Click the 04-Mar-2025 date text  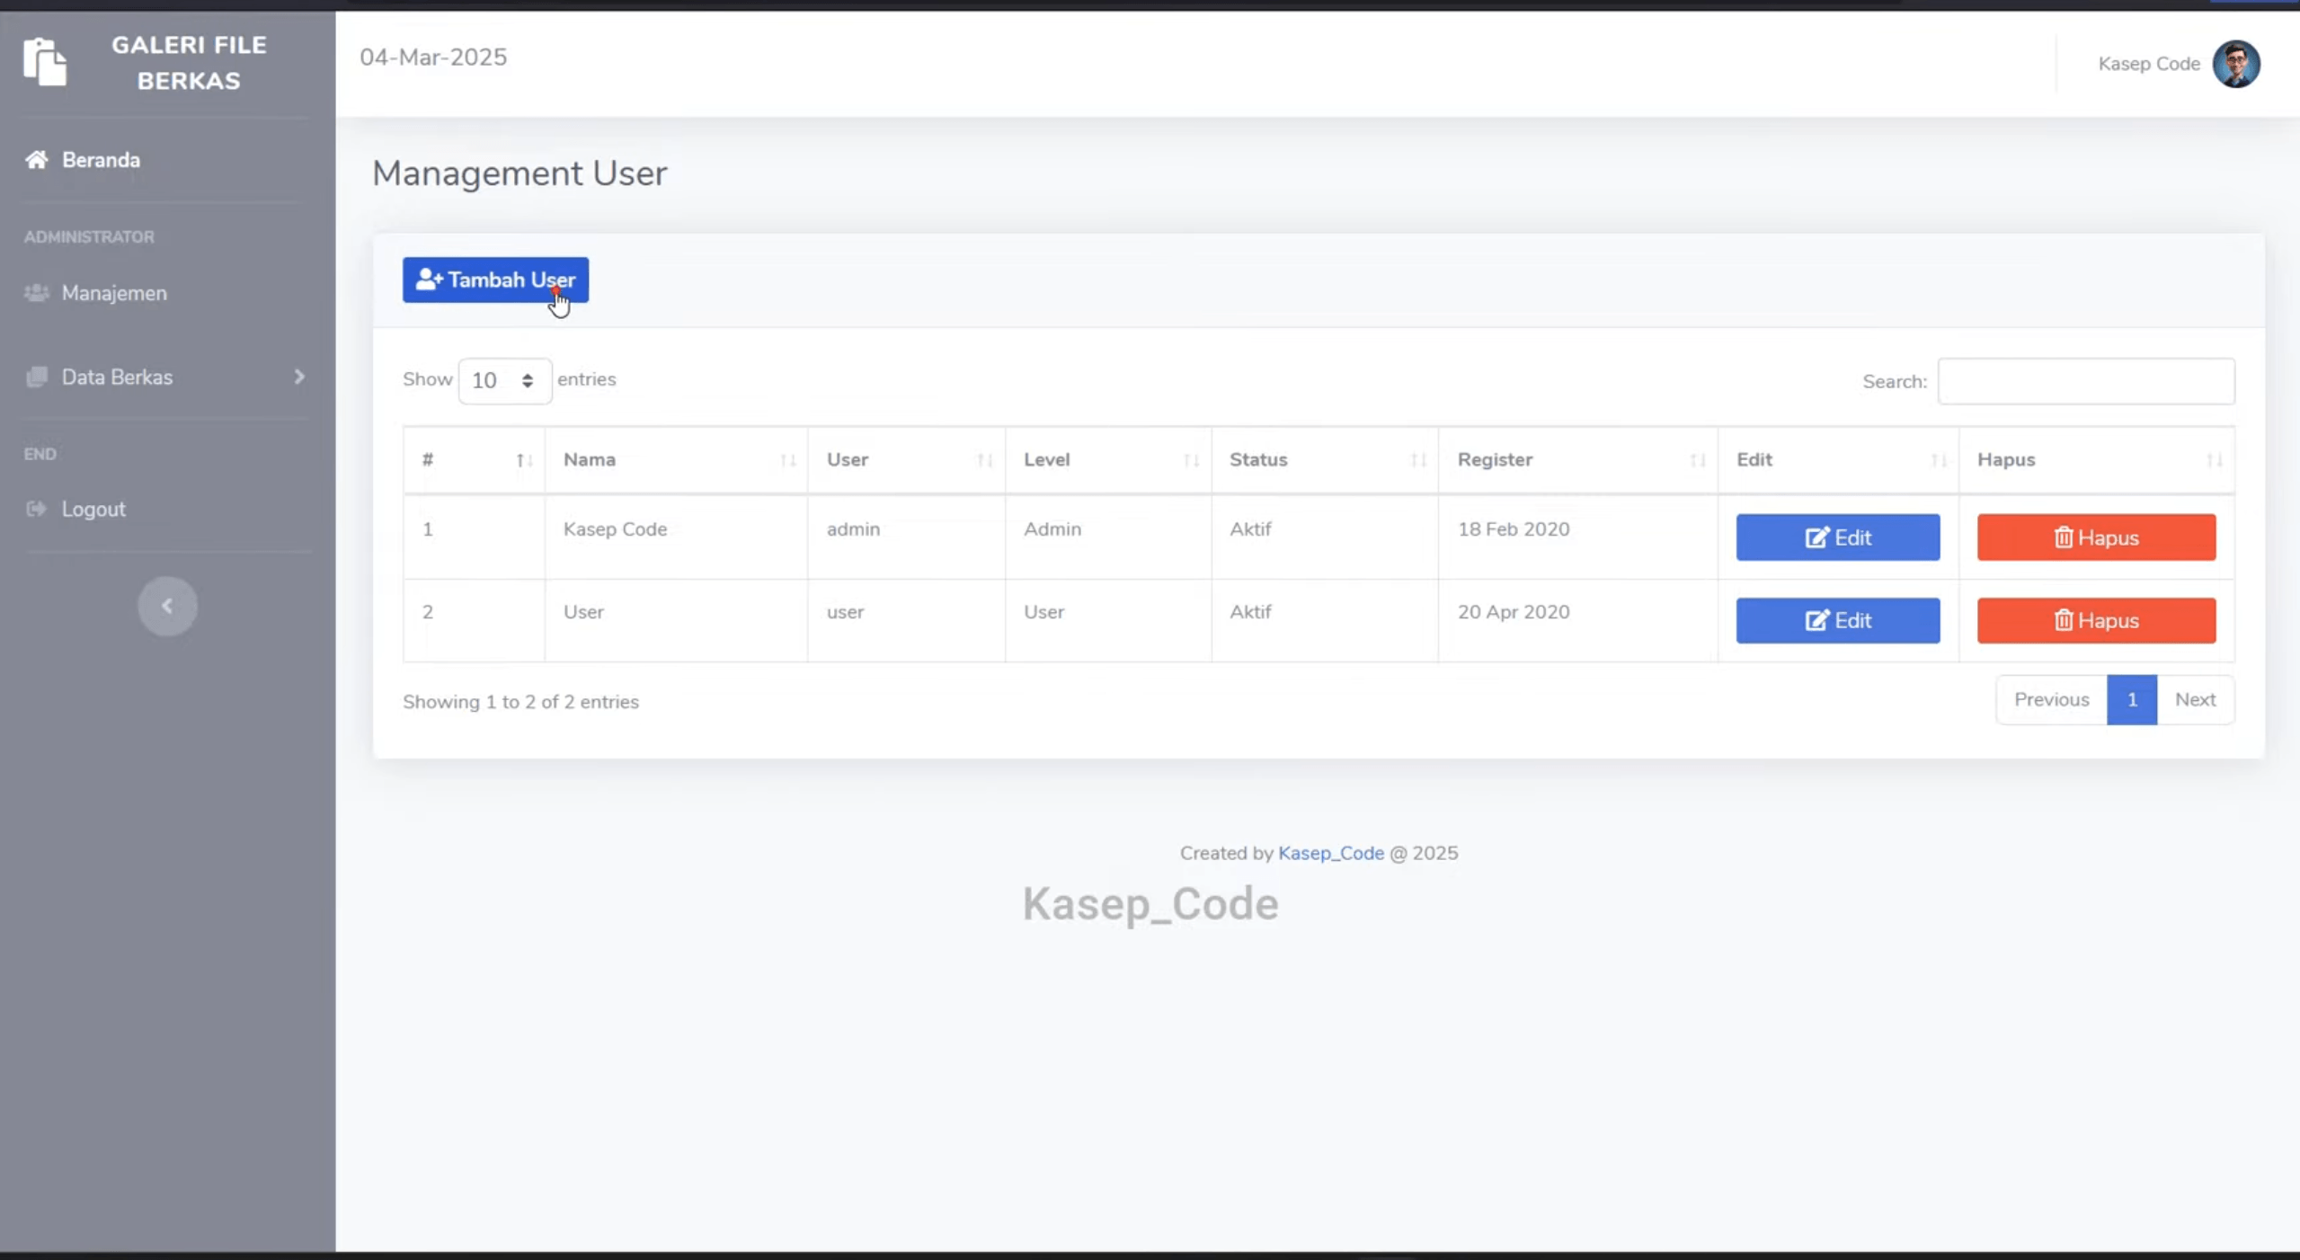click(x=433, y=58)
